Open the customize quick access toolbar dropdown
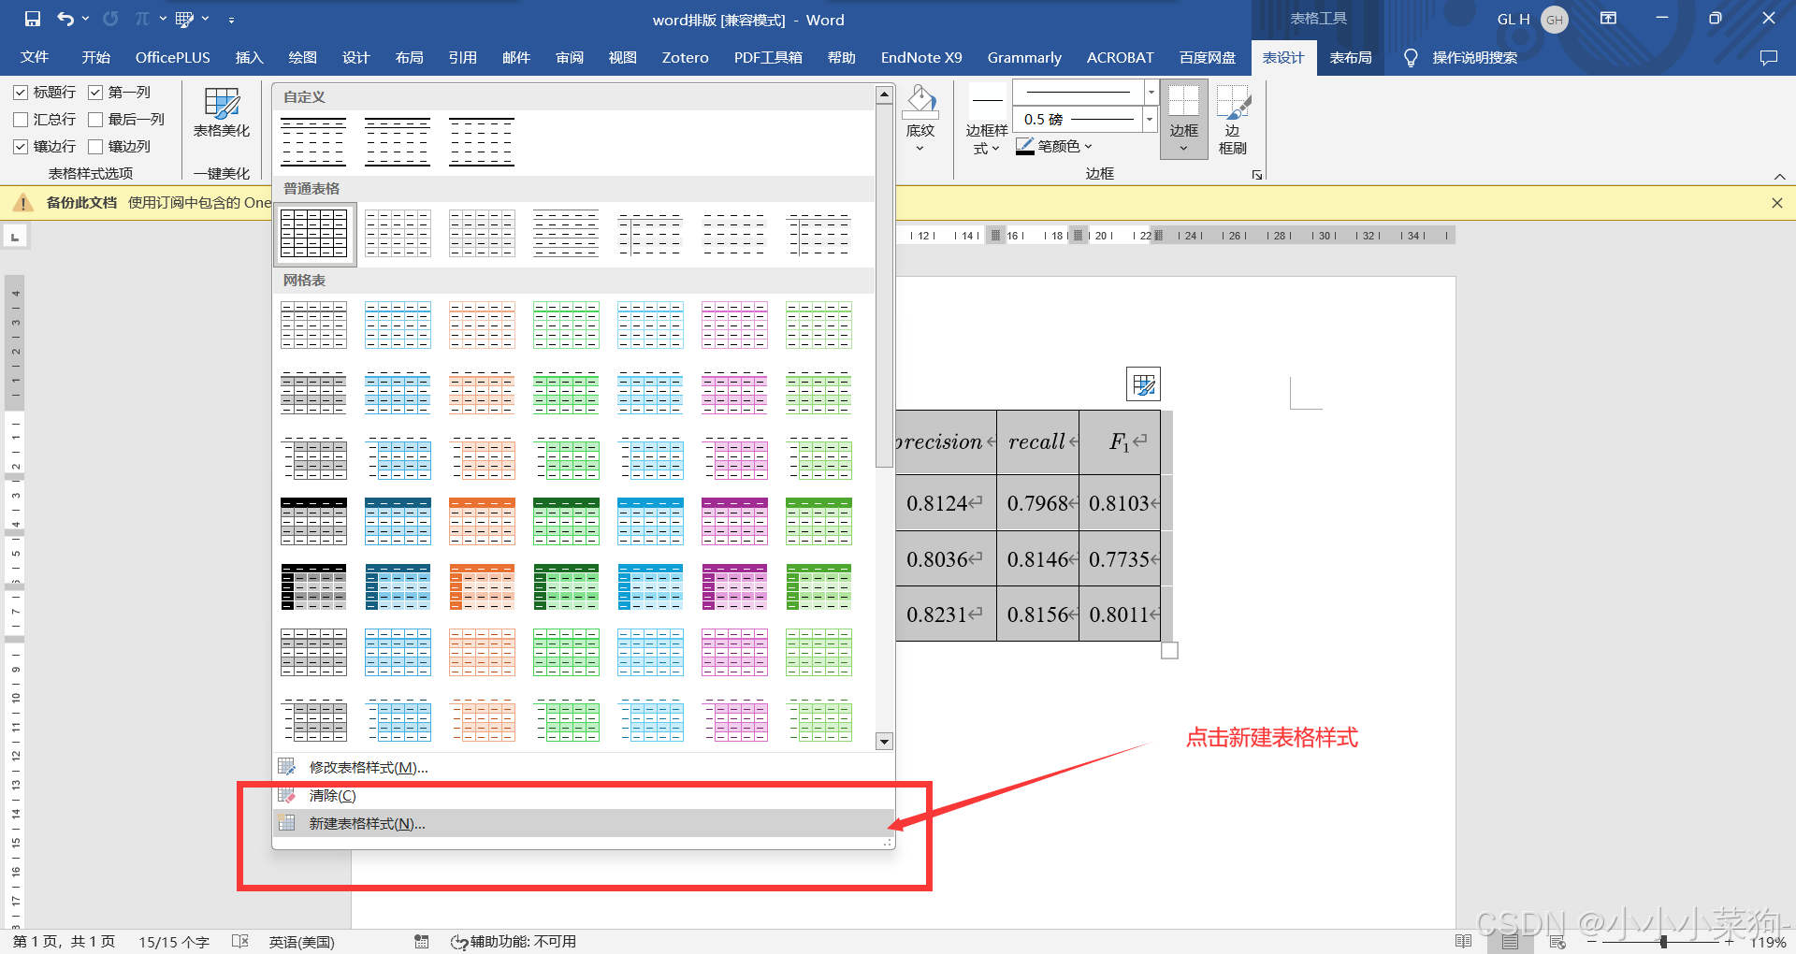The height and width of the screenshot is (954, 1796). click(231, 19)
